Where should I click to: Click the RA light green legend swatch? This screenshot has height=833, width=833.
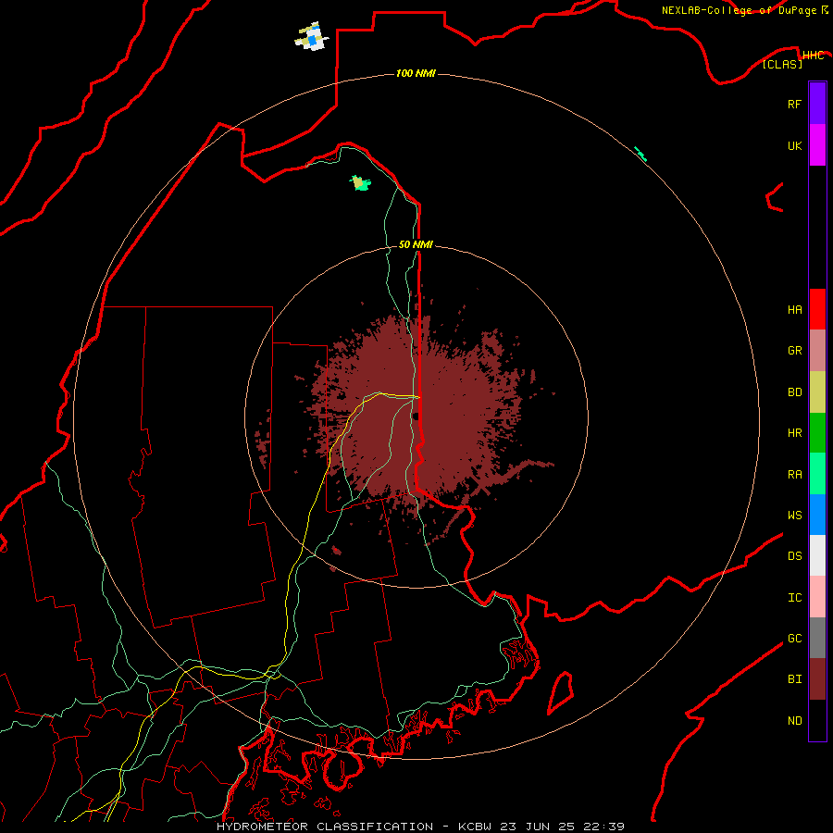coord(817,474)
